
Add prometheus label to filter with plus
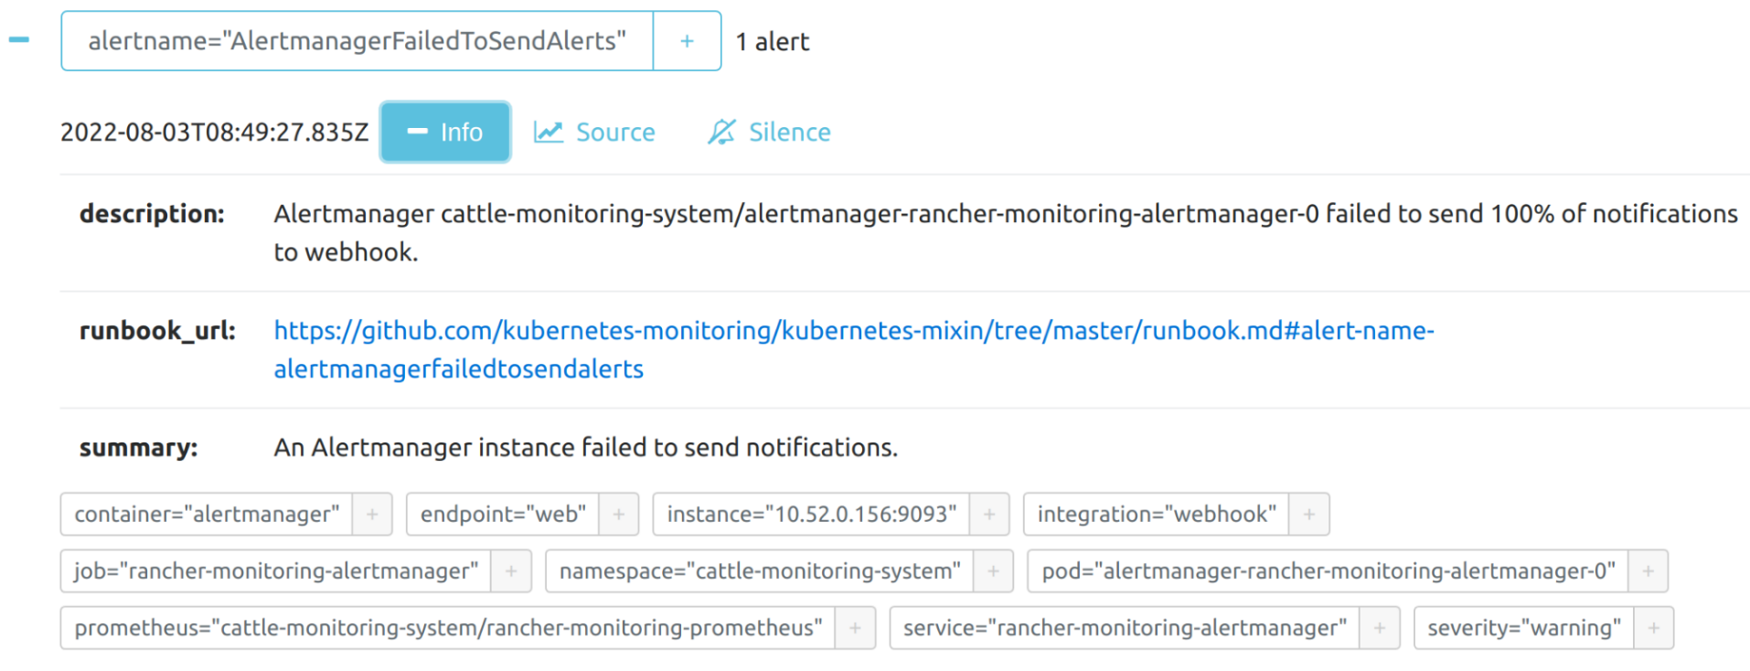(855, 628)
